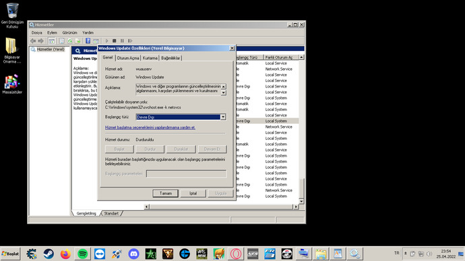Open Discord from the taskbar
Viewport: 465px width, 261px height.
(133, 254)
